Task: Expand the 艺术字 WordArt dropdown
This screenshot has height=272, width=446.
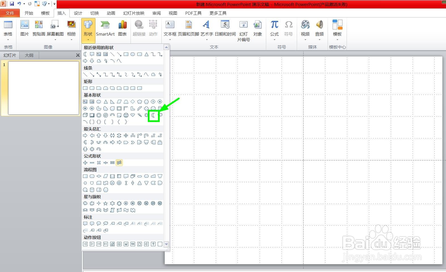Action: [x=207, y=39]
